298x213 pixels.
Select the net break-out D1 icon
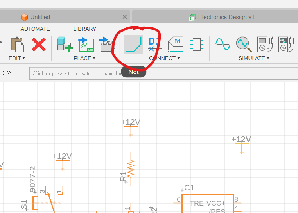(x=154, y=44)
